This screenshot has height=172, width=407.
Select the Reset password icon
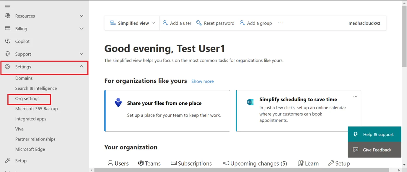[x=199, y=23]
